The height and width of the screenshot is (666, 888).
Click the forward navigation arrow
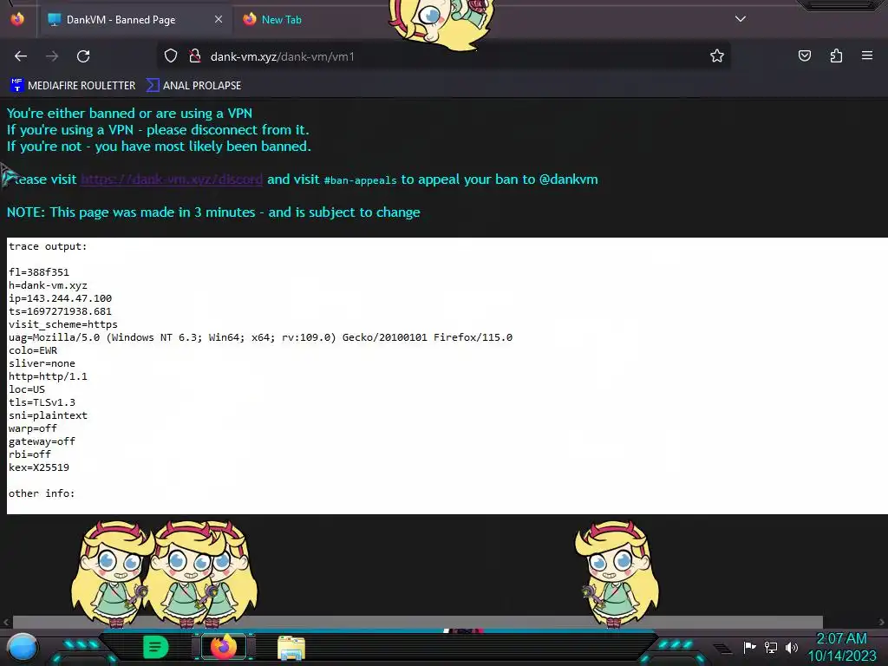click(52, 56)
